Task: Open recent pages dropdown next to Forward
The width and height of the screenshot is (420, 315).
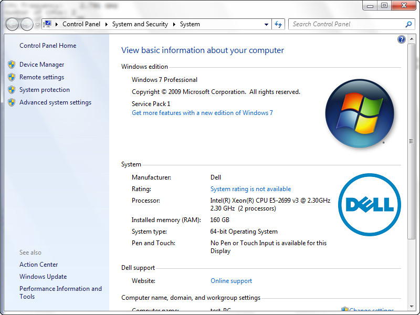Action: [37, 25]
